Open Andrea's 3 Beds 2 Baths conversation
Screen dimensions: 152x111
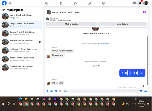(21, 33)
